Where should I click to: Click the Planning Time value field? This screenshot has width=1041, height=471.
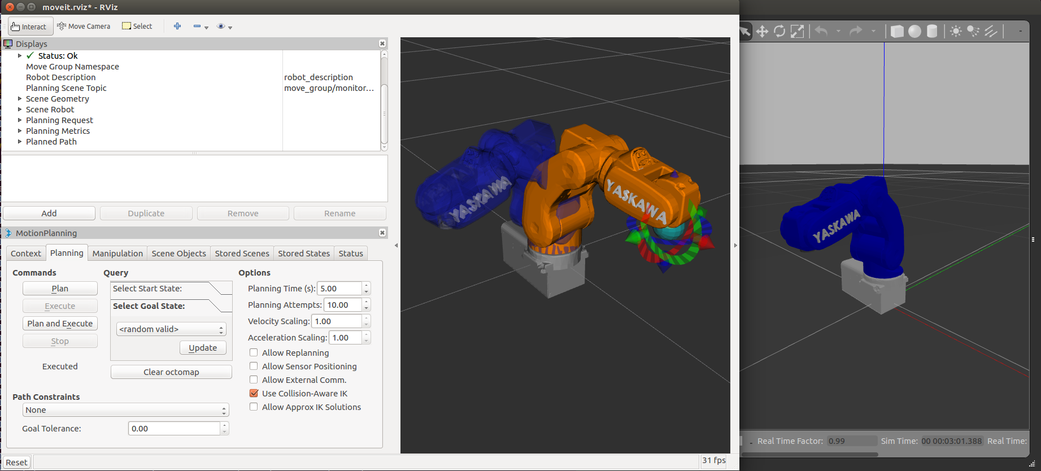(x=339, y=289)
